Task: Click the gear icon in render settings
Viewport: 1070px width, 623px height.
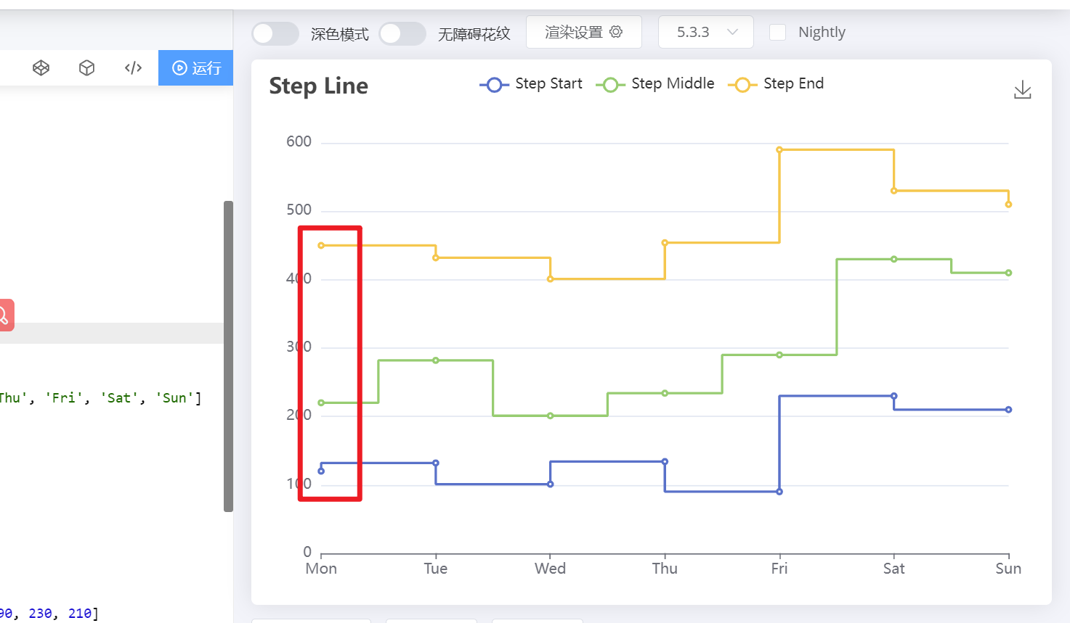Action: 616,32
